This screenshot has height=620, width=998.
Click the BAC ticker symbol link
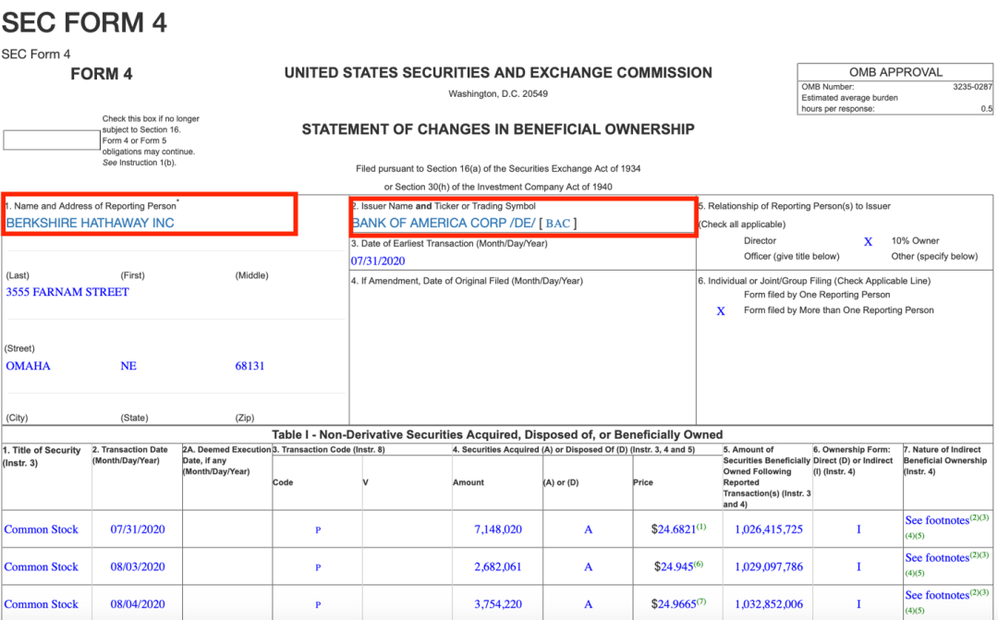point(558,224)
